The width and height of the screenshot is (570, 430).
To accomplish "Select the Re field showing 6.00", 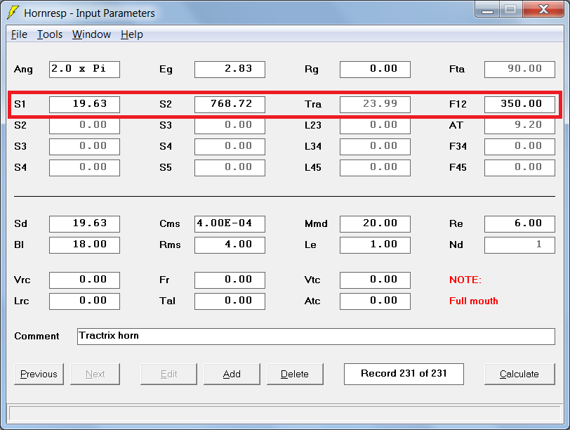I will [520, 223].
